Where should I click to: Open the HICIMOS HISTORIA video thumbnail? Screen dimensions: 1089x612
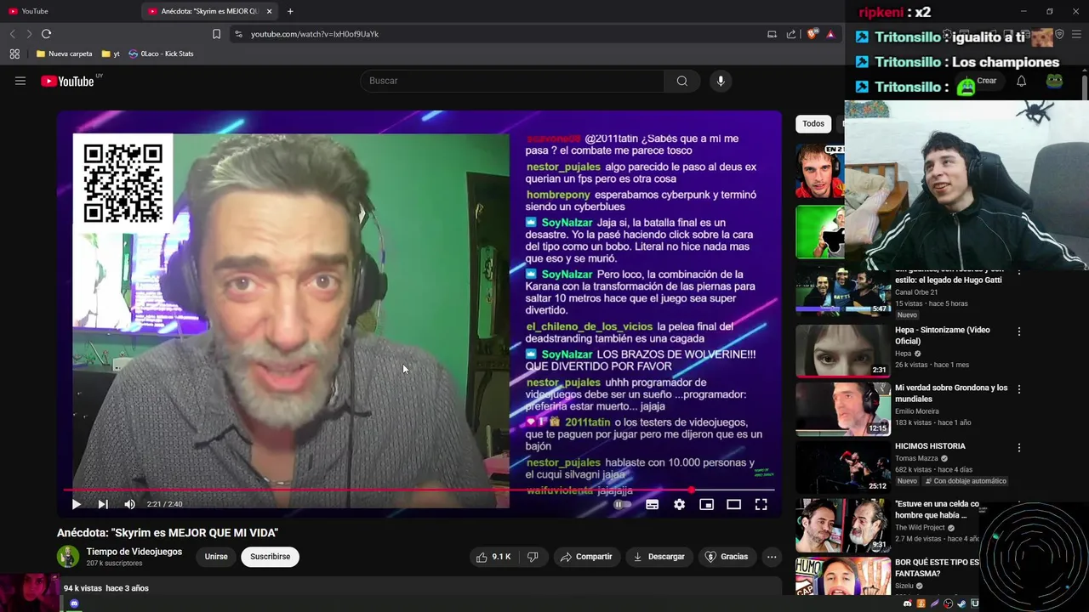tap(842, 467)
